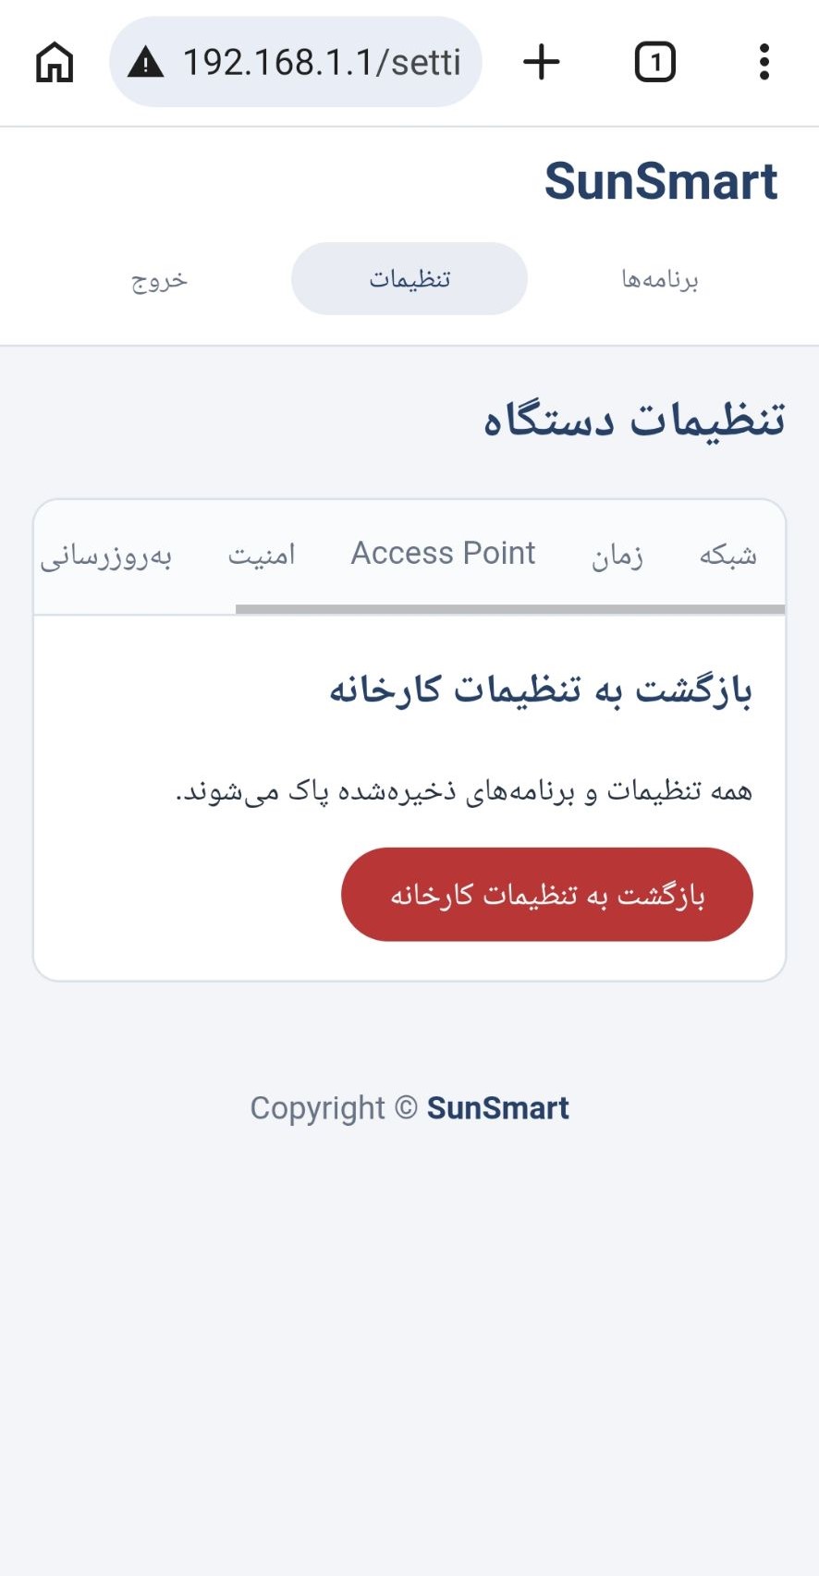Screen dimensions: 819x1576
Task: Open a new tab with the plus icon
Action: (542, 63)
